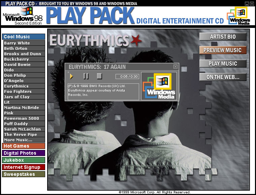Open On The Web link button
This screenshot has width=256, height=195.
tap(223, 77)
